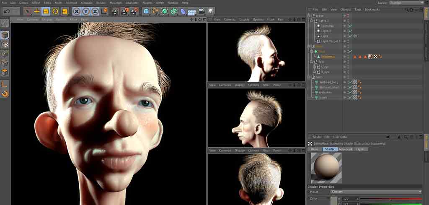The width and height of the screenshot is (429, 205).
Task: Click the Undo arrow icon
Action: pos(6,11)
